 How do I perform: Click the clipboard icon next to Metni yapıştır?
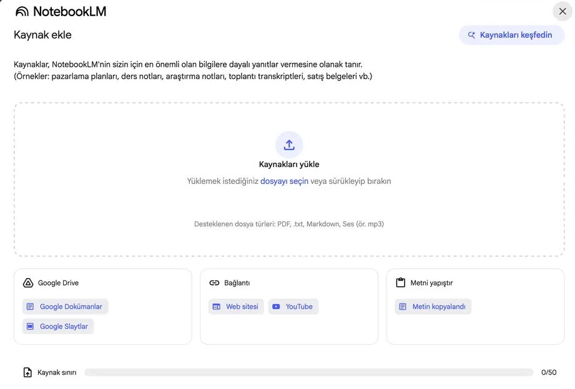point(400,282)
